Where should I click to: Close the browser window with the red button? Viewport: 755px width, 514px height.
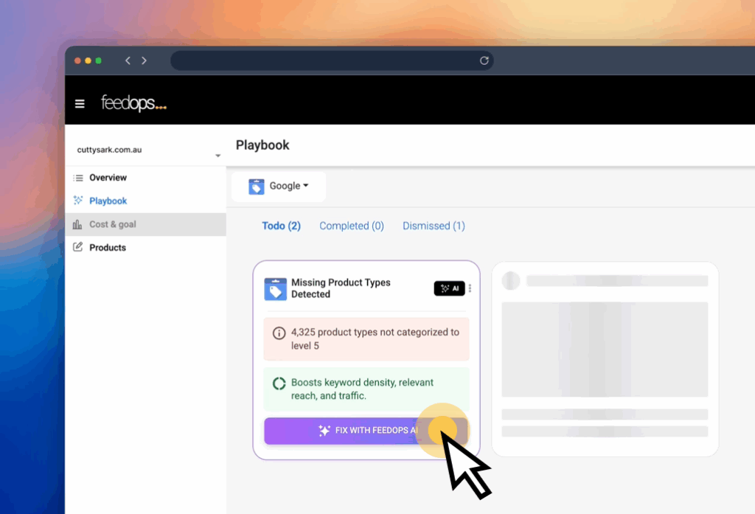point(77,60)
